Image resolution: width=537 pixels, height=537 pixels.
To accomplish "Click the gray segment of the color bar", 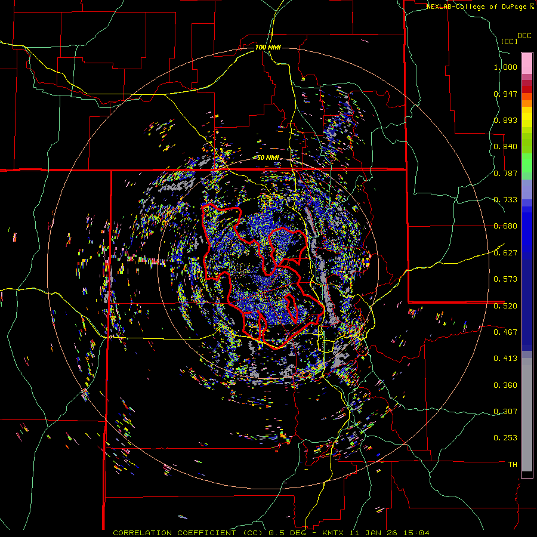I will (x=527, y=415).
